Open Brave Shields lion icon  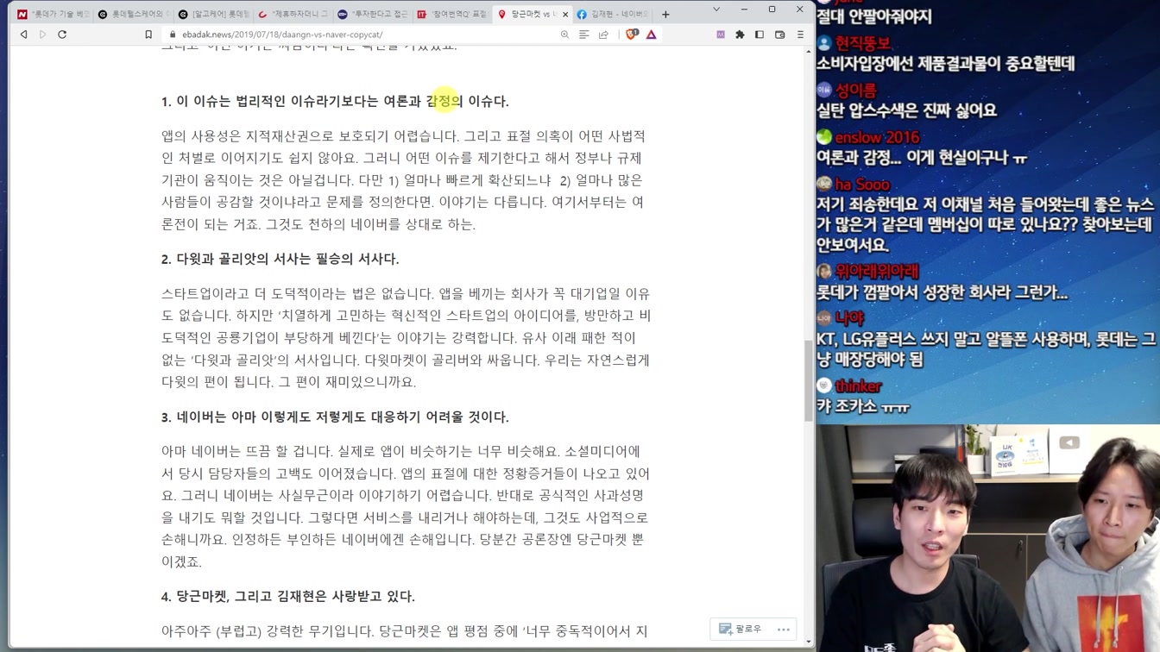tap(632, 34)
